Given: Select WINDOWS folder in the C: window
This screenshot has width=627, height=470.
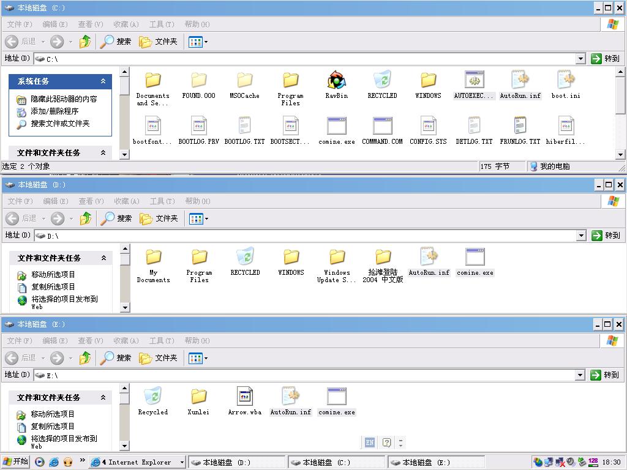Looking at the screenshot, I should pyautogui.click(x=428, y=80).
